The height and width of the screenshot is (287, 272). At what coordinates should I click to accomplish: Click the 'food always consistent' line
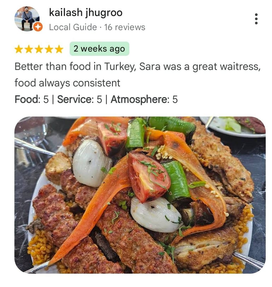pos(67,83)
